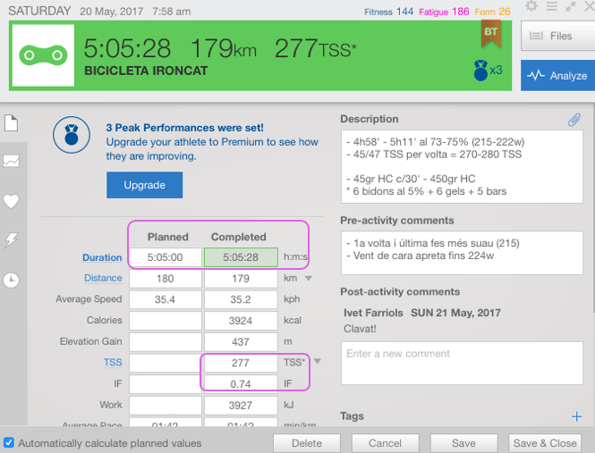This screenshot has width=595, height=453.
Task: Expand workout view to full screen
Action: coord(569,6)
